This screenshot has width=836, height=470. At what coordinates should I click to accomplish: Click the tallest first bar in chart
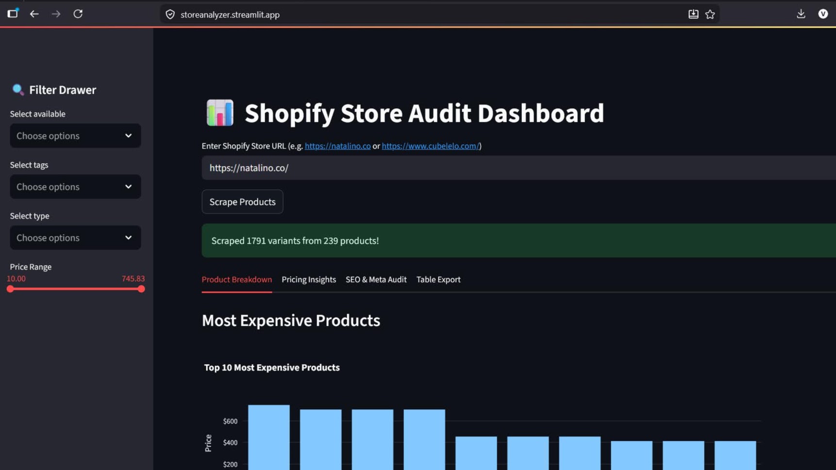click(269, 437)
